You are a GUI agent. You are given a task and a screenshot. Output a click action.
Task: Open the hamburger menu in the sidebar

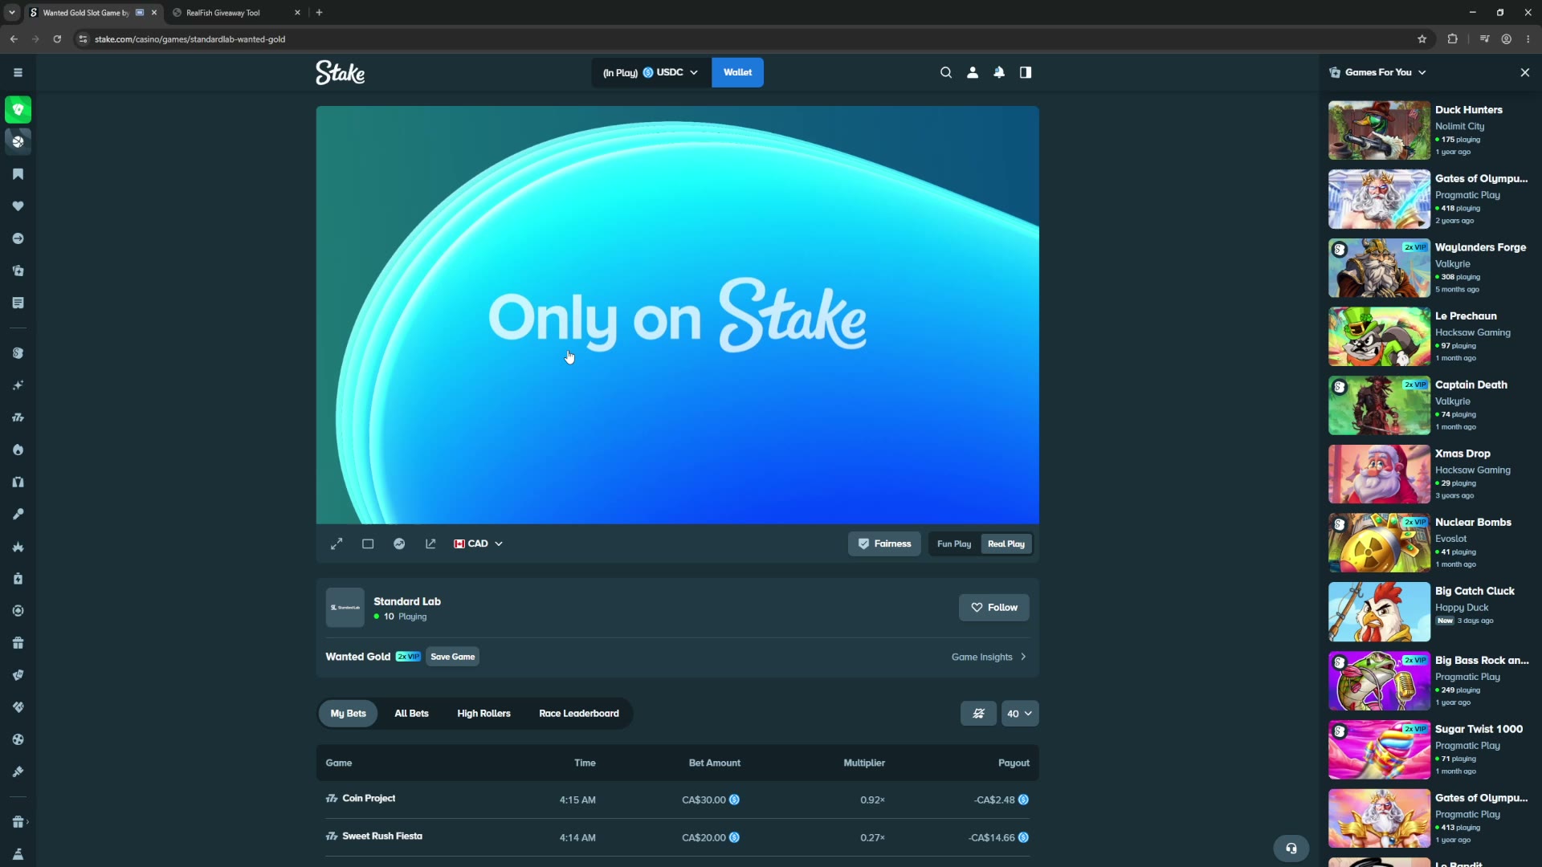point(18,72)
